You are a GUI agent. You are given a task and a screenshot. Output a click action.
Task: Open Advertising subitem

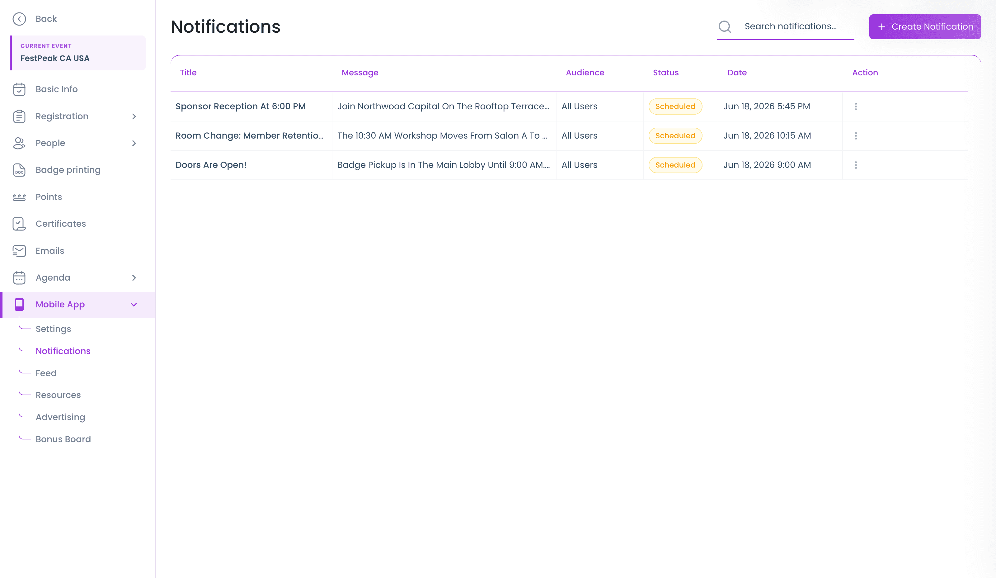(60, 417)
